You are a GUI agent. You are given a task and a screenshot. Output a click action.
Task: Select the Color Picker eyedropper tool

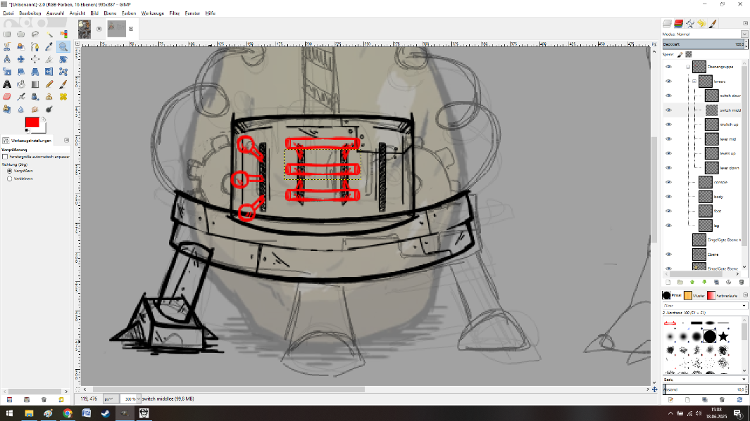click(x=49, y=46)
